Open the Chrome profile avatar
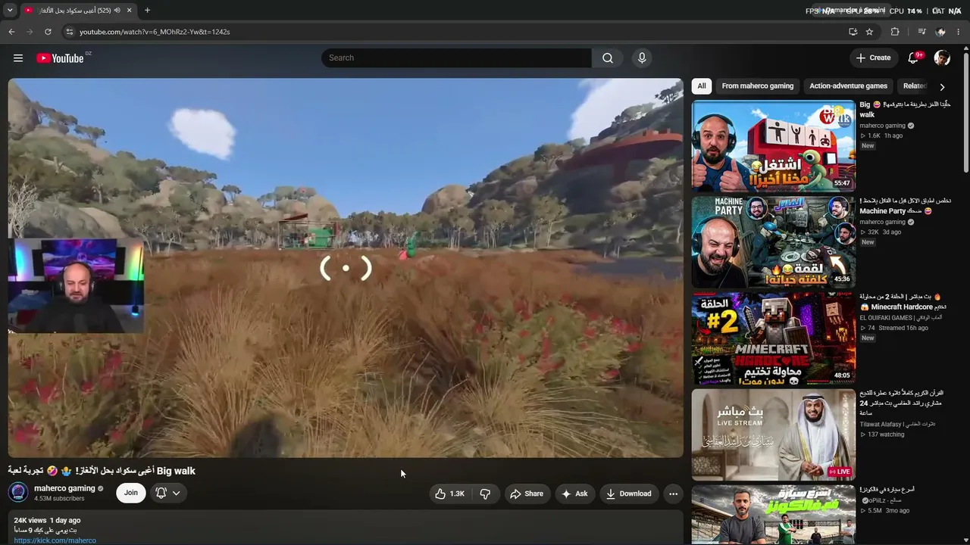This screenshot has width=970, height=545. [x=940, y=32]
